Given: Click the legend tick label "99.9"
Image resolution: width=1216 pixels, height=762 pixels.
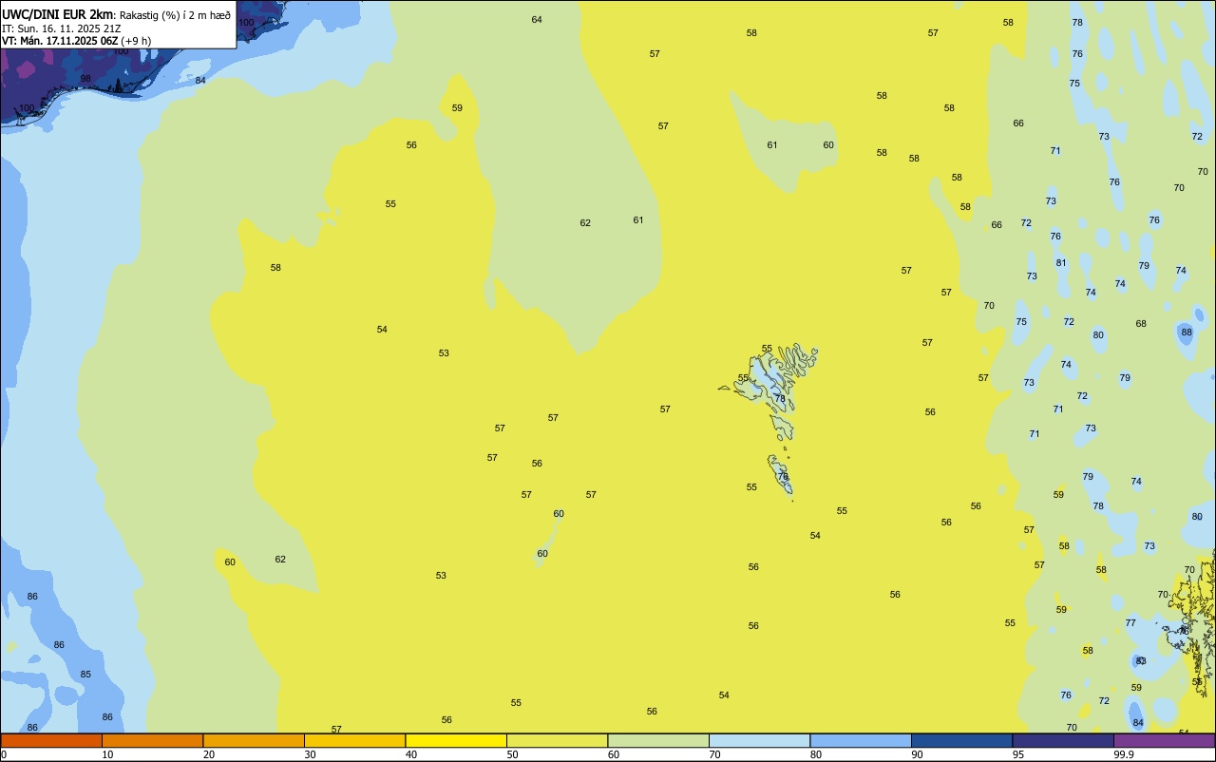Looking at the screenshot, I should [x=1124, y=754].
